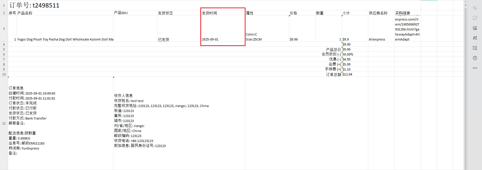This screenshot has height=170, width=482.
Task: Select the 订单信息 order info cell
Action: (61, 123)
